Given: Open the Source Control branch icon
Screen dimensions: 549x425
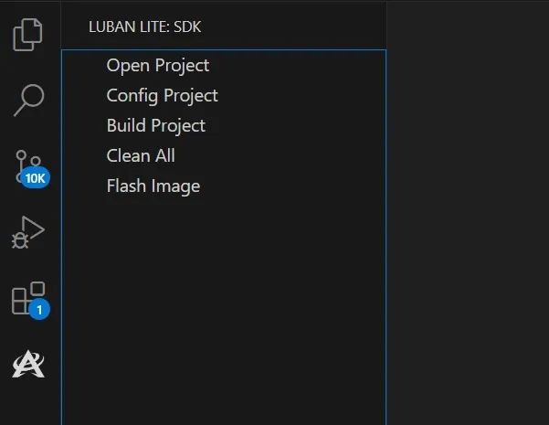Looking at the screenshot, I should (28, 166).
